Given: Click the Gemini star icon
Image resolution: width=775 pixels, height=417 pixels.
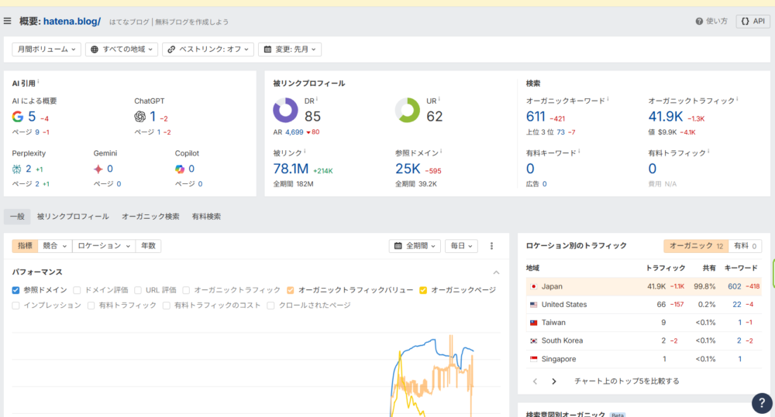Looking at the screenshot, I should pos(98,169).
